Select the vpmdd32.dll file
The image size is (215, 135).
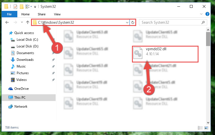(165, 54)
